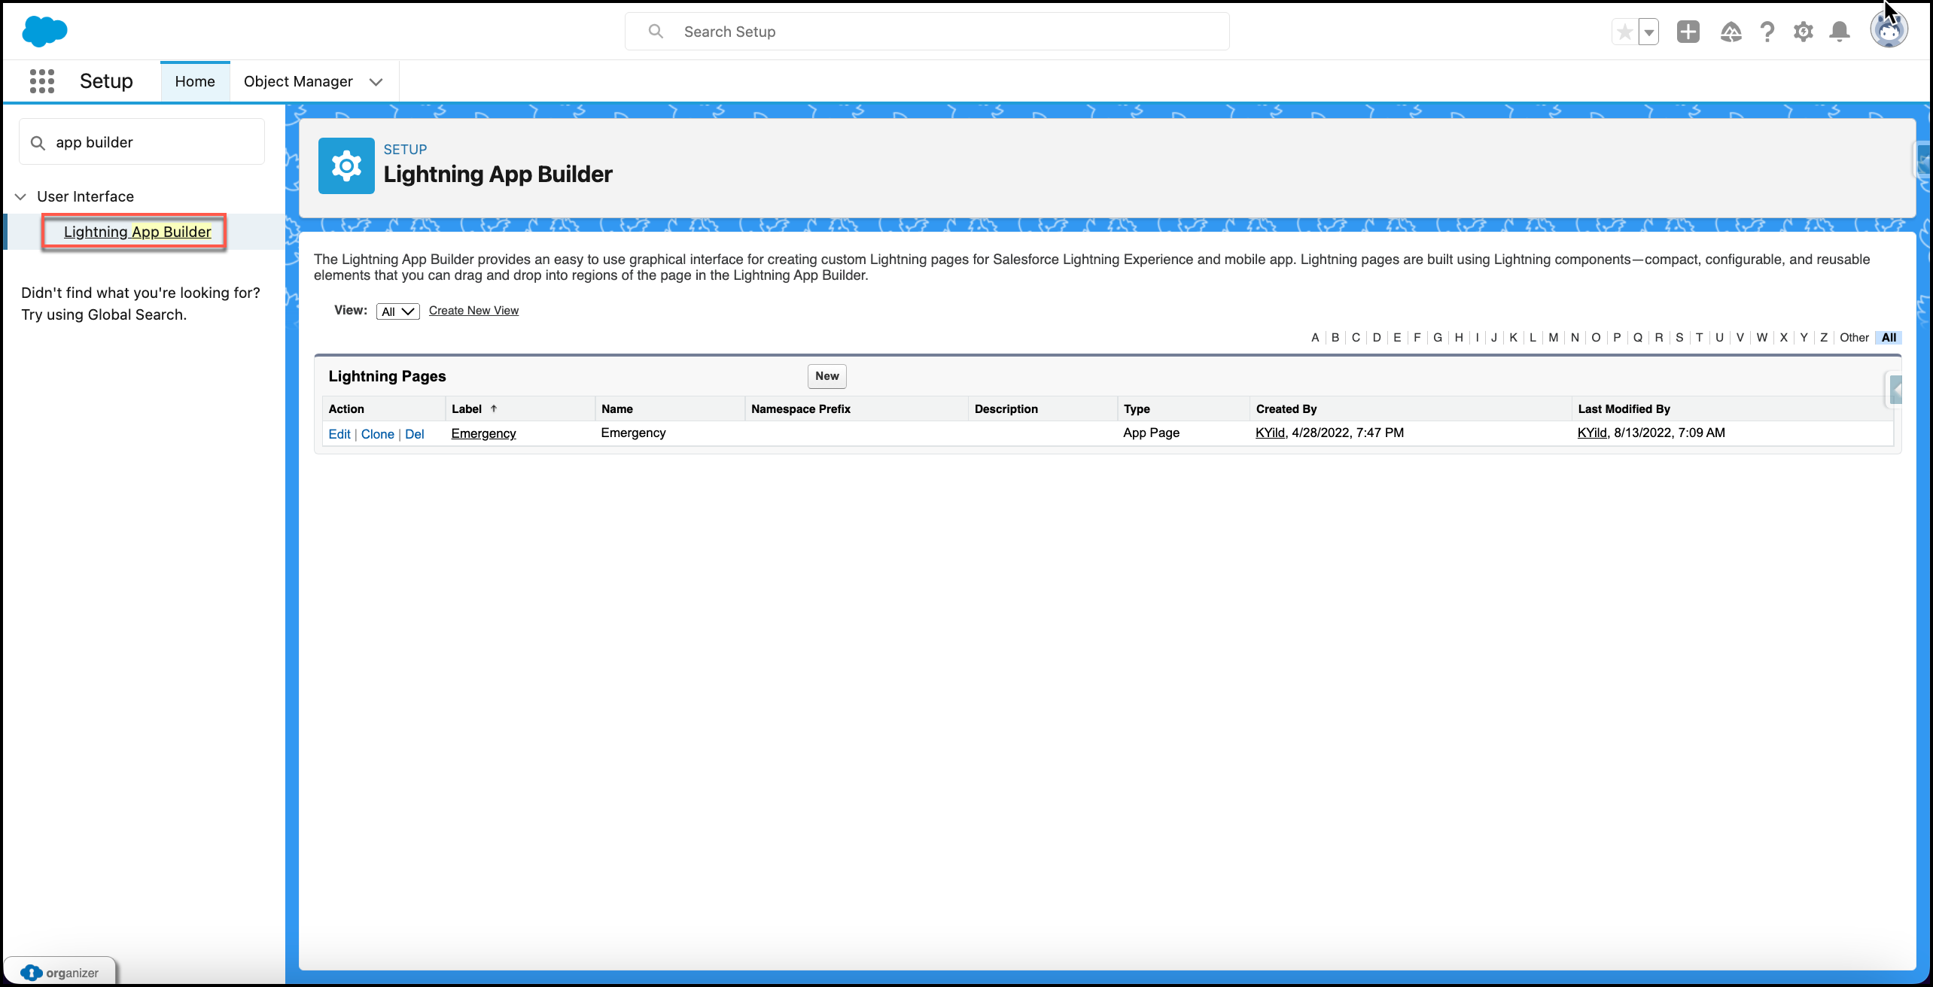Open the user profile avatar

coord(1889,31)
